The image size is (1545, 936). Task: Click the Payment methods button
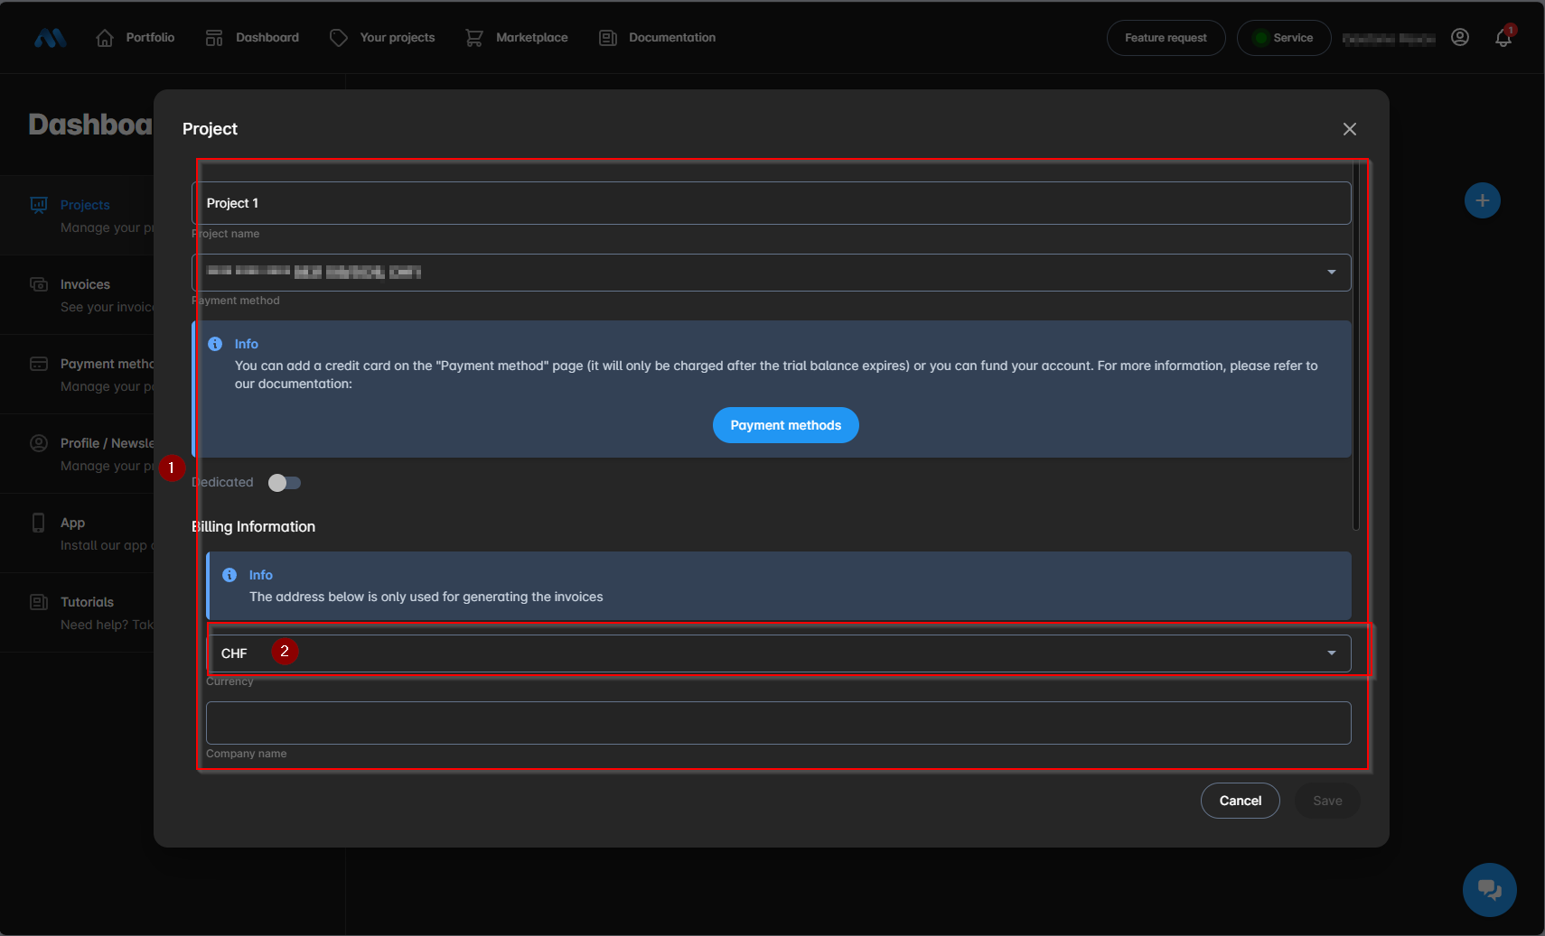pyautogui.click(x=785, y=425)
